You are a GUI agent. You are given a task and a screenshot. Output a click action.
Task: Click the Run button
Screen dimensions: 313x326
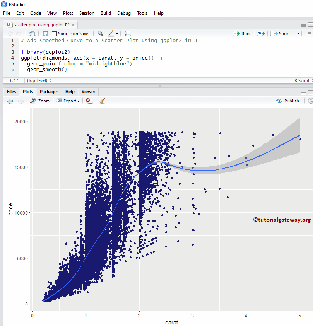(241, 33)
